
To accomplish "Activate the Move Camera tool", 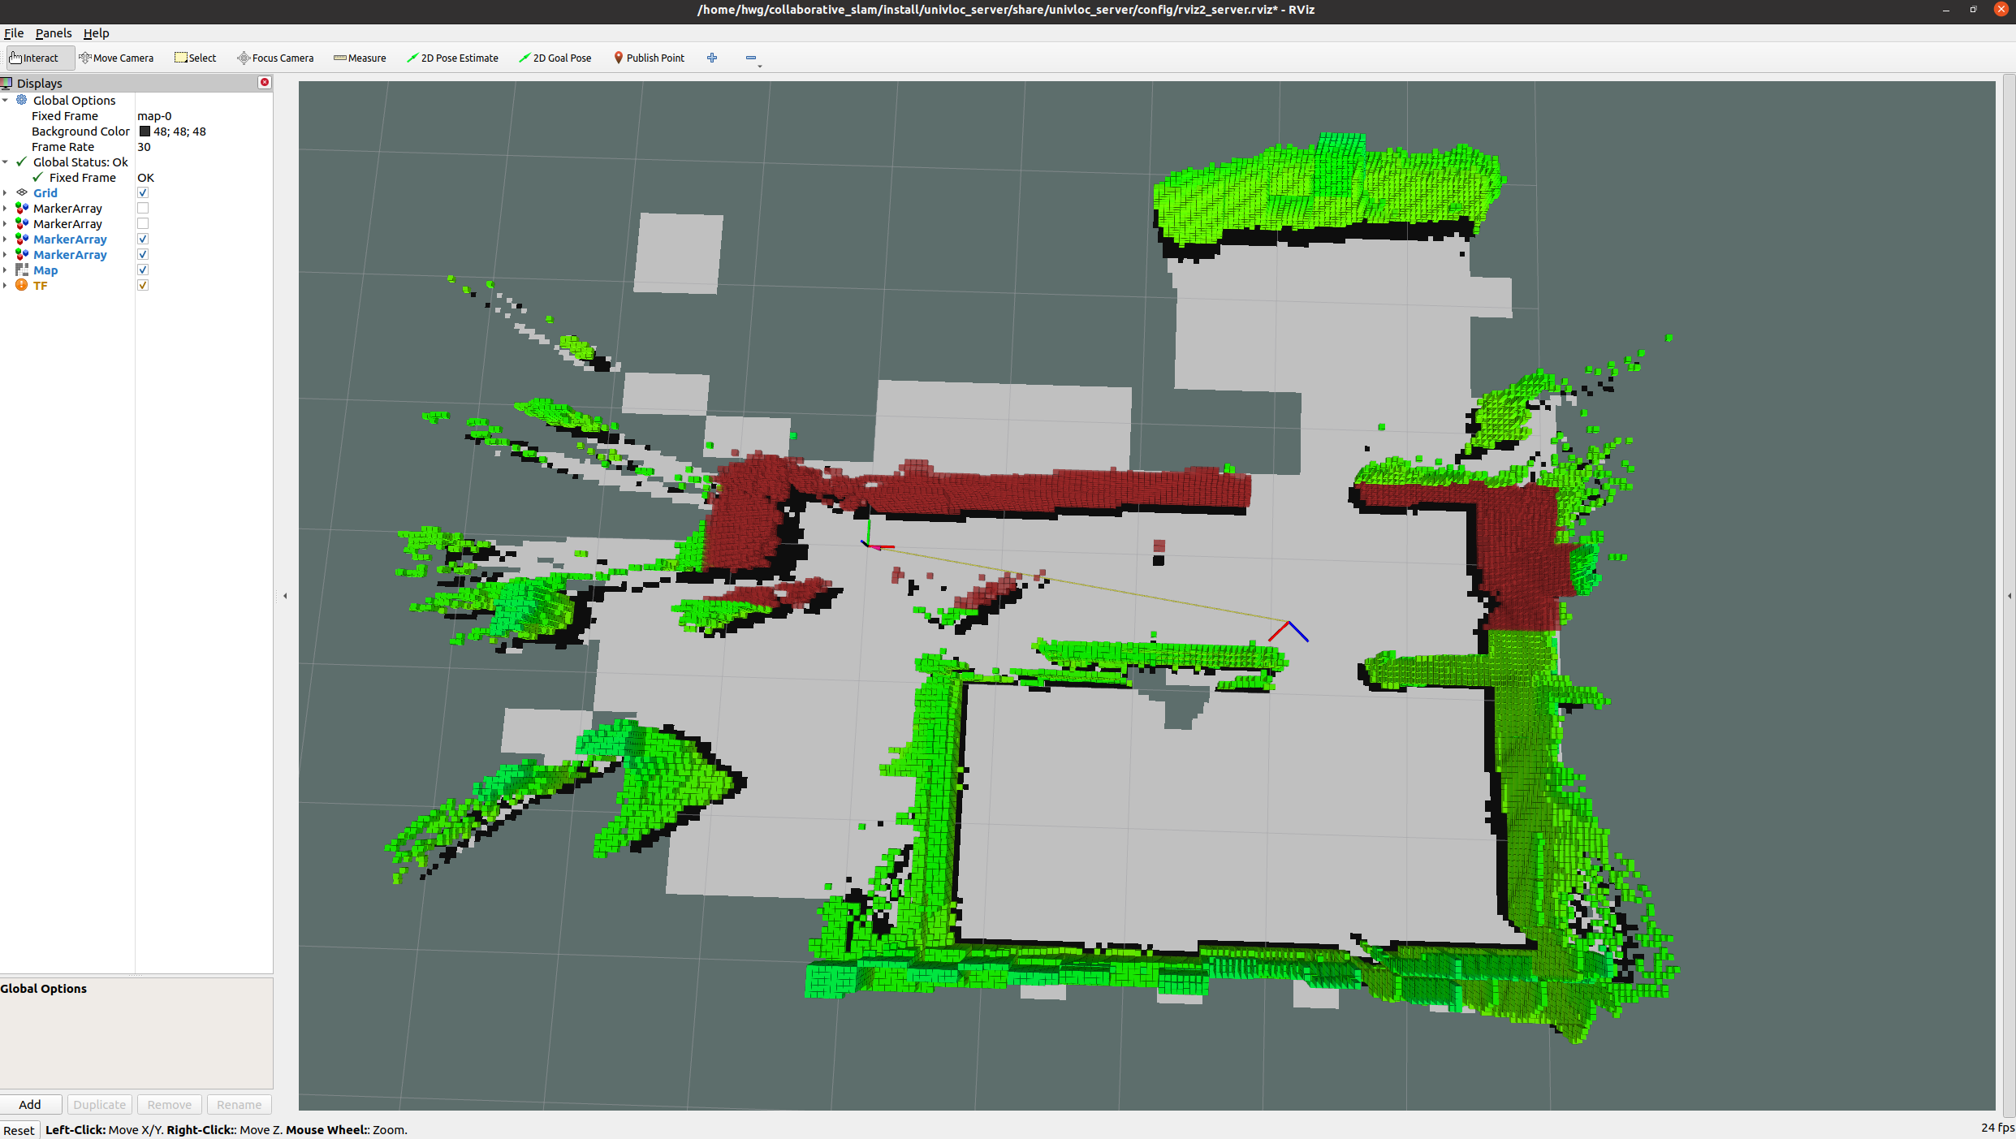I will tap(117, 58).
